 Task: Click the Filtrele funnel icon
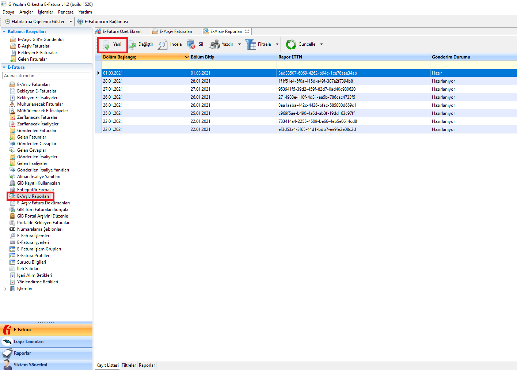251,45
